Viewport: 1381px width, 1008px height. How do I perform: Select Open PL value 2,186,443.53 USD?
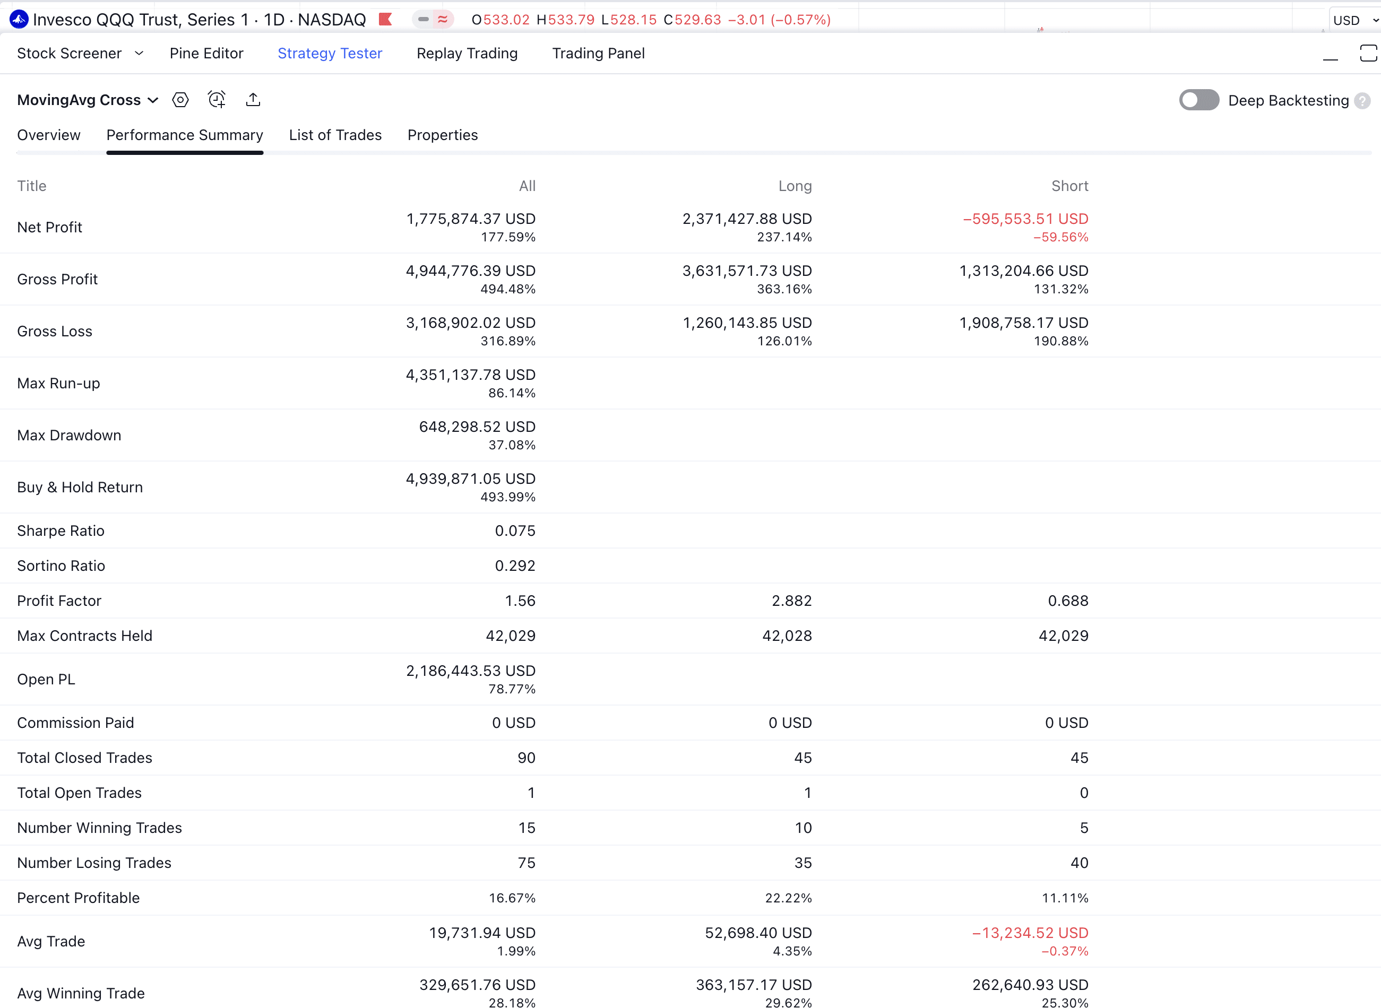pyautogui.click(x=470, y=671)
